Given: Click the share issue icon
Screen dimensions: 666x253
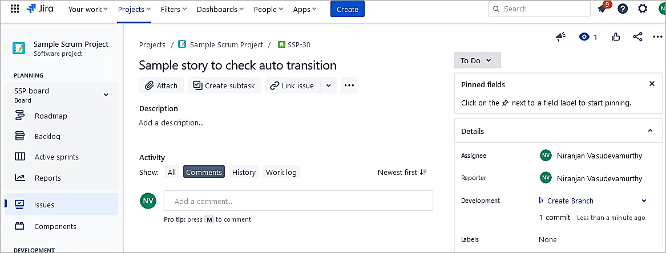Looking at the screenshot, I should (637, 37).
